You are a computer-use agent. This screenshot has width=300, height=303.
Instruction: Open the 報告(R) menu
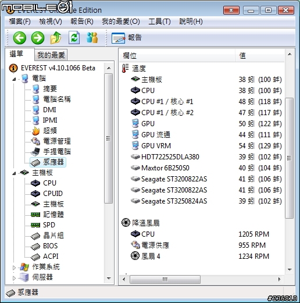(82, 22)
